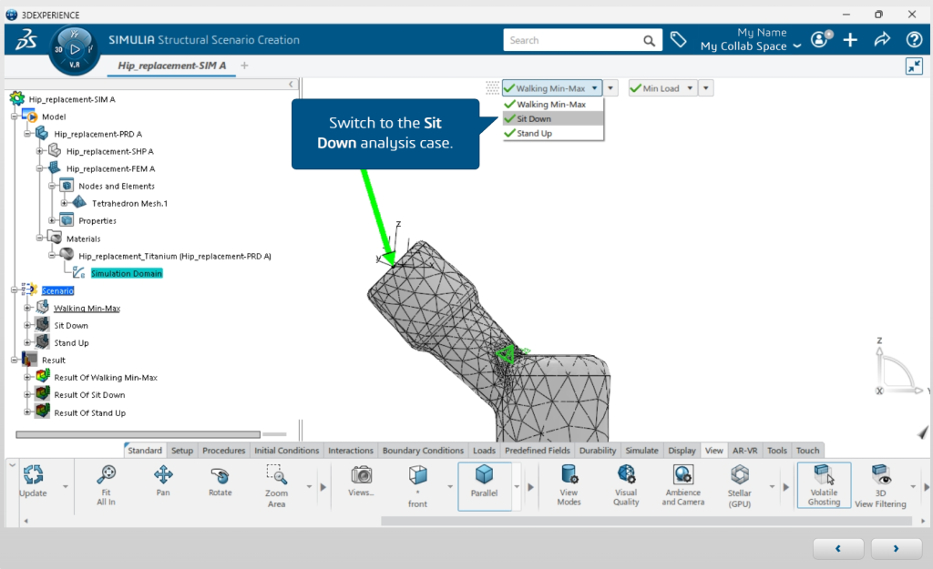Switch to the Setup tab
The height and width of the screenshot is (569, 933).
pyautogui.click(x=182, y=450)
